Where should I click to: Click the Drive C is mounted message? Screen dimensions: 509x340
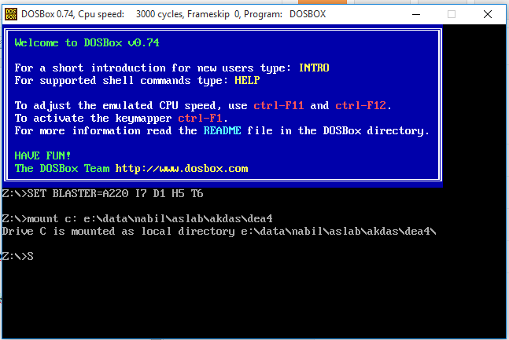coord(219,232)
